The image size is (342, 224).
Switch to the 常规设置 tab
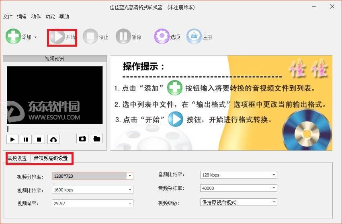tap(17, 158)
